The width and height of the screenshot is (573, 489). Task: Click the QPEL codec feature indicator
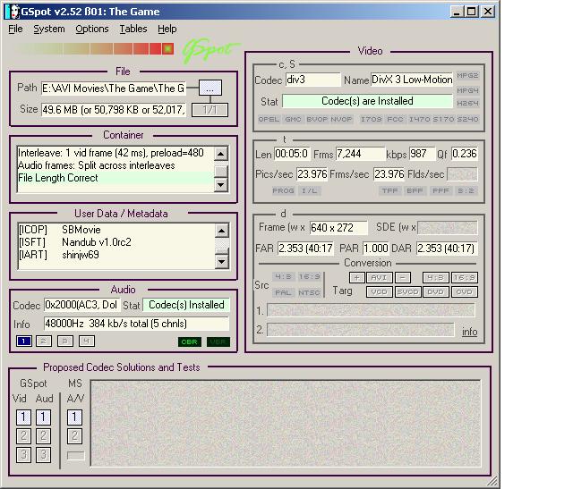coord(269,119)
